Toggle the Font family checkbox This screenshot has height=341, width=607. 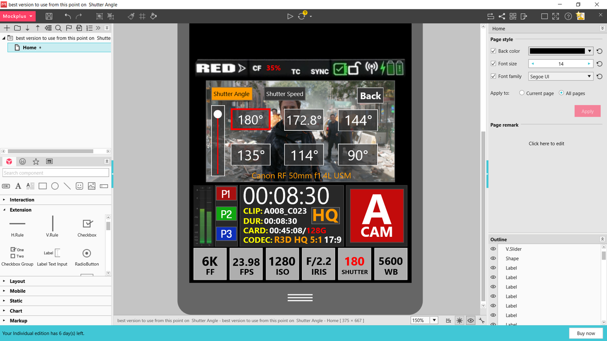coord(494,76)
